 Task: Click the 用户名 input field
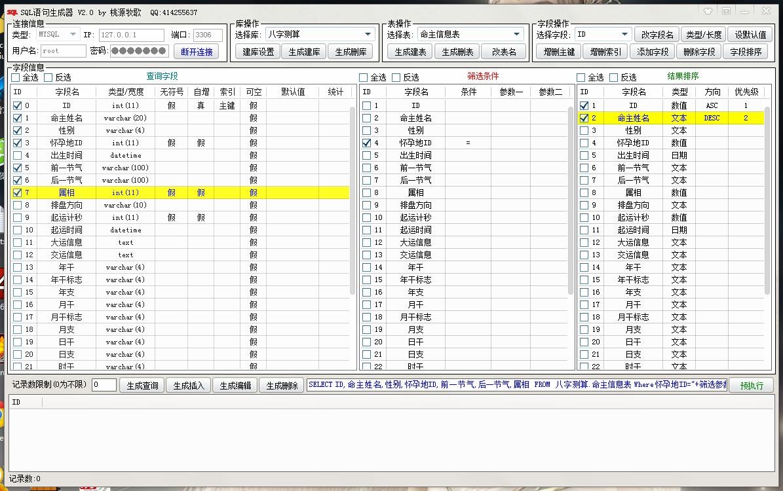coord(64,51)
